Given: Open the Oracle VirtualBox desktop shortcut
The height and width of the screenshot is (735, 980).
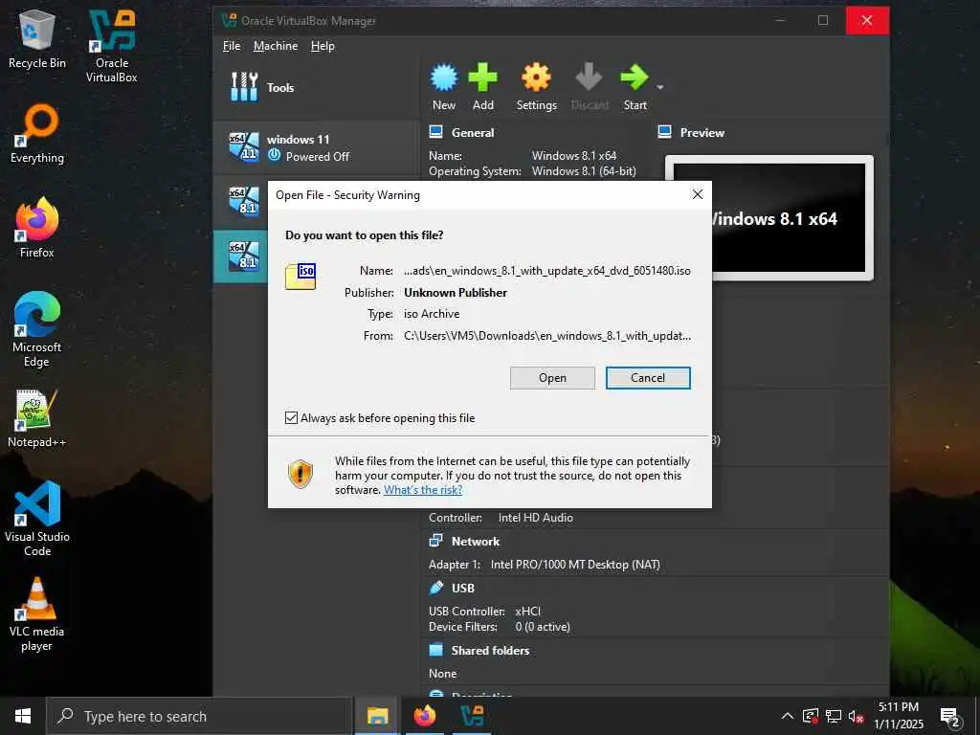Looking at the screenshot, I should (x=112, y=46).
